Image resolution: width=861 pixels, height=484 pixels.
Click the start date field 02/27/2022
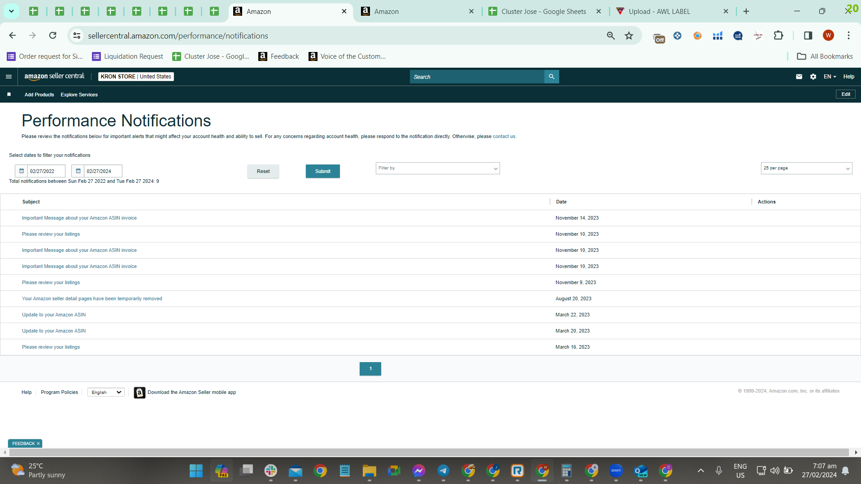tap(47, 171)
